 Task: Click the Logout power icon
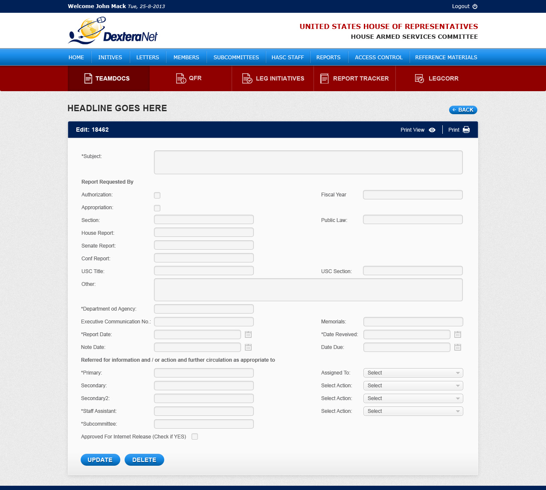point(475,6)
